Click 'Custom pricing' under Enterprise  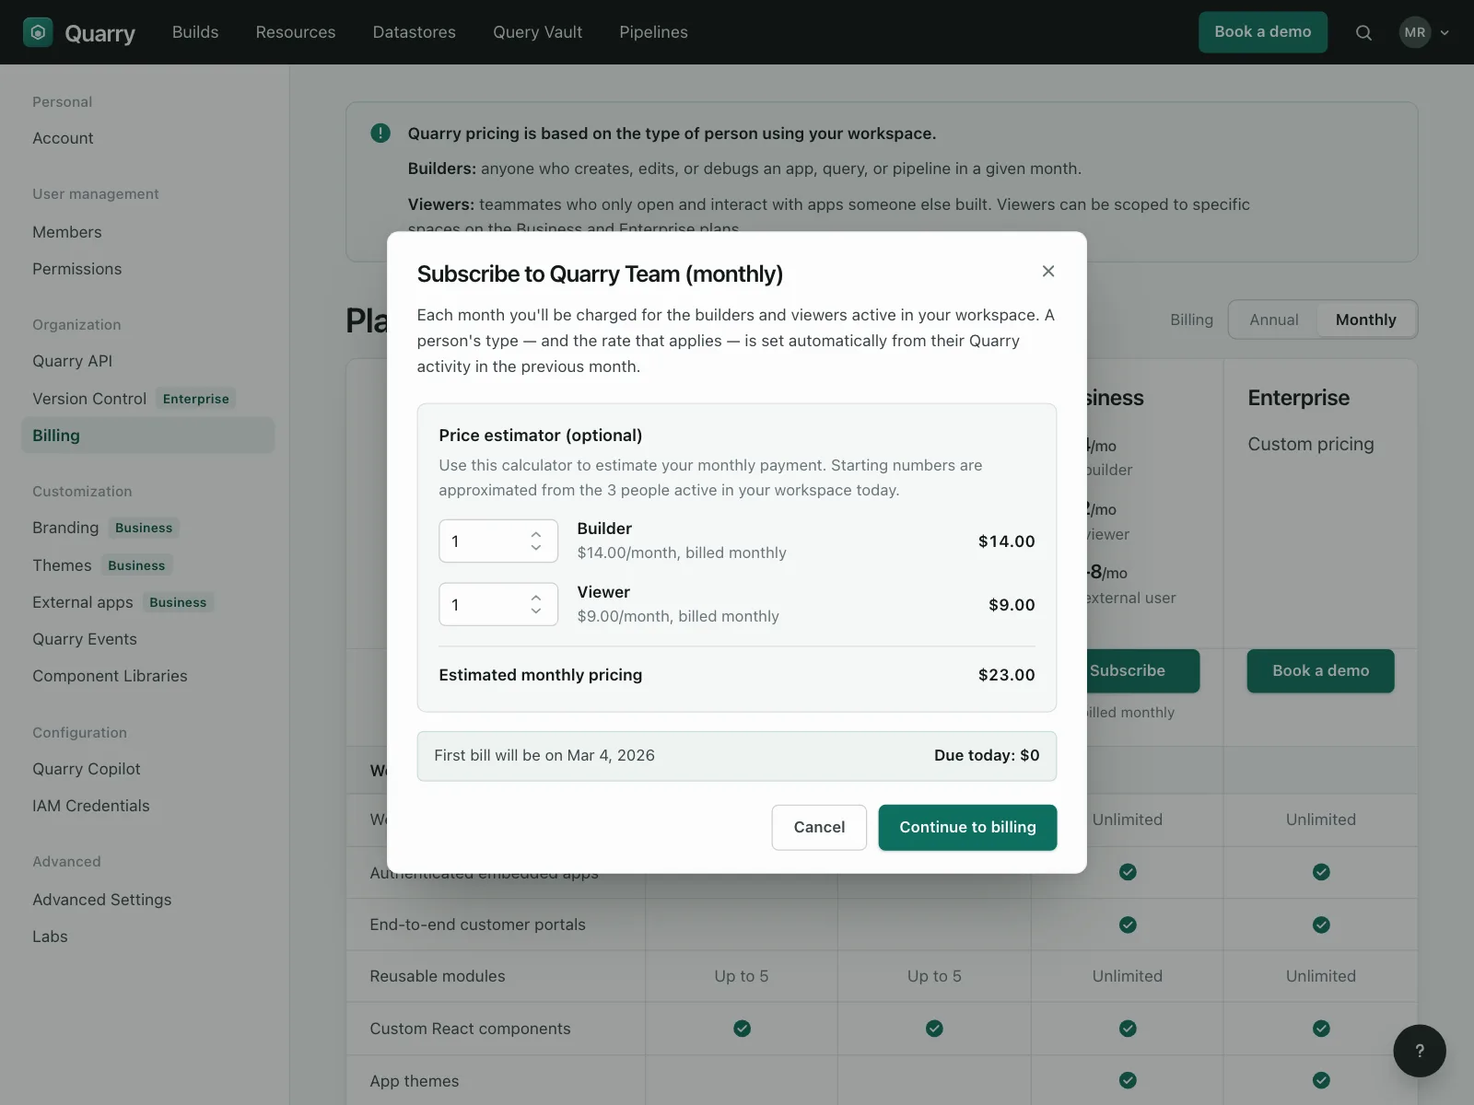coord(1311,444)
